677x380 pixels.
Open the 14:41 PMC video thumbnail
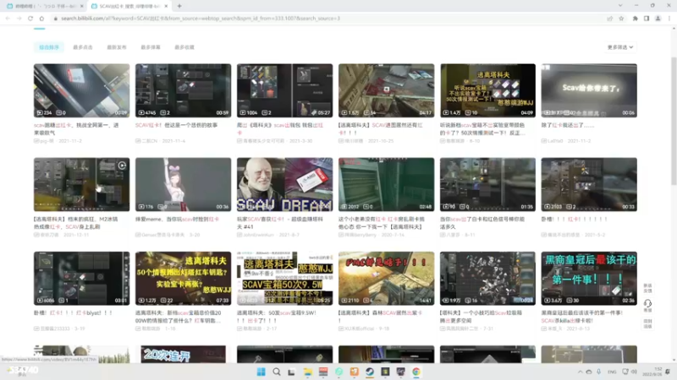point(387,279)
